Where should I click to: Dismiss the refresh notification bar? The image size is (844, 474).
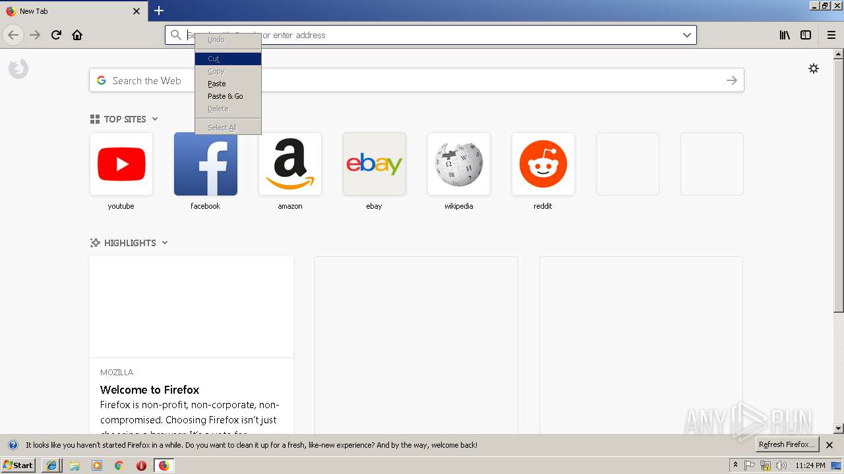pos(829,445)
